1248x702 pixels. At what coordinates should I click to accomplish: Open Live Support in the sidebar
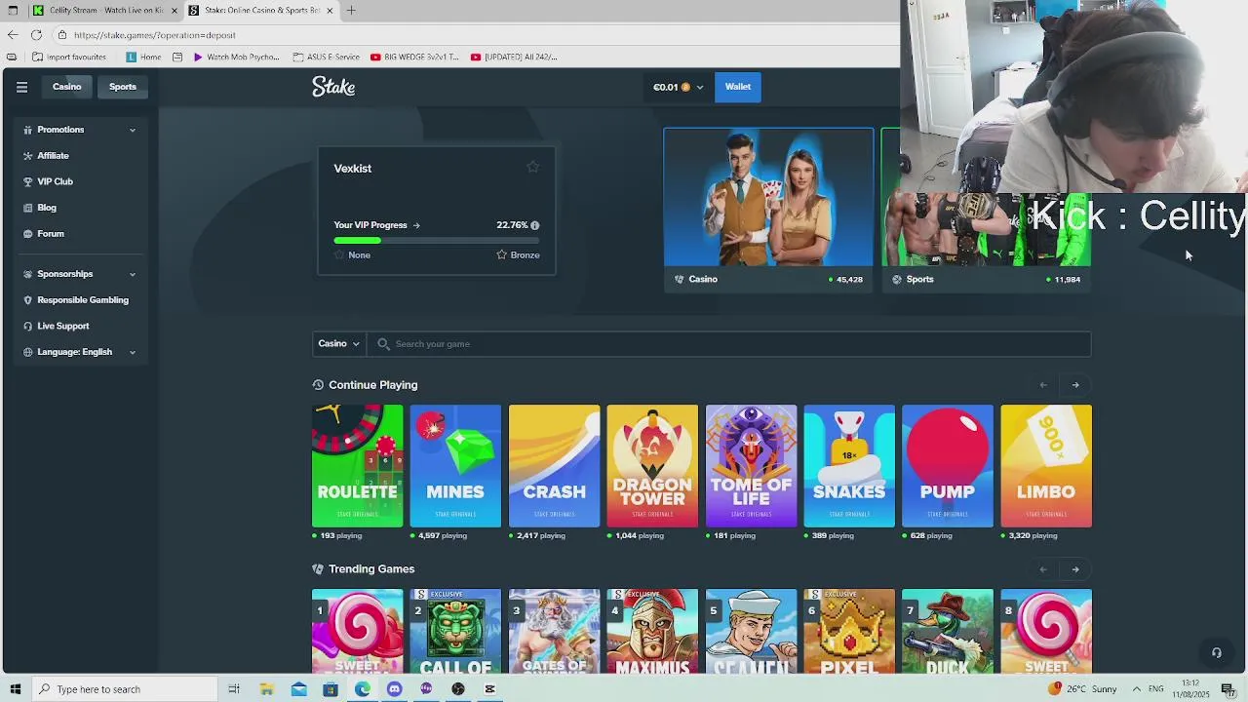coord(62,326)
